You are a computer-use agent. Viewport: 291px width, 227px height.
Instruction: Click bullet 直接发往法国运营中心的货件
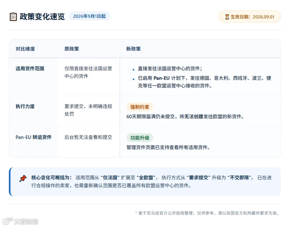[x=170, y=69]
